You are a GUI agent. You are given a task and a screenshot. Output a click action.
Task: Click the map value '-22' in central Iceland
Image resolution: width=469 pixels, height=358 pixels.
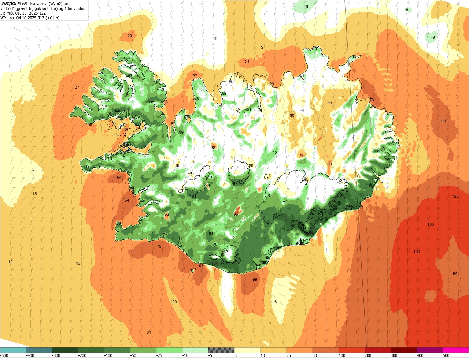(x=274, y=153)
